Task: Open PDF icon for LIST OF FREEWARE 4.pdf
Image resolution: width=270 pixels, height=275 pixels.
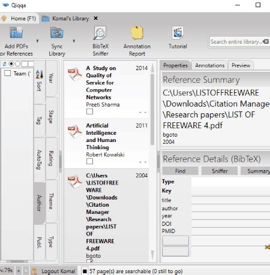Action: (x=75, y=182)
